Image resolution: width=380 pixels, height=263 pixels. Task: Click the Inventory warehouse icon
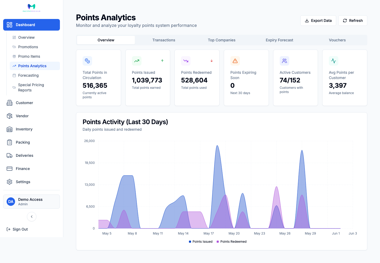click(9, 129)
